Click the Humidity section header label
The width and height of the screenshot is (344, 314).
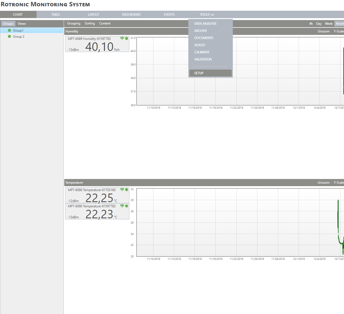pos(72,31)
